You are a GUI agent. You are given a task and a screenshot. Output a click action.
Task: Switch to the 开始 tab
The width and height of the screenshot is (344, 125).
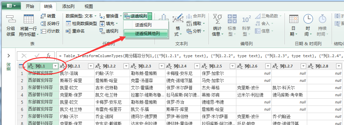30,7
